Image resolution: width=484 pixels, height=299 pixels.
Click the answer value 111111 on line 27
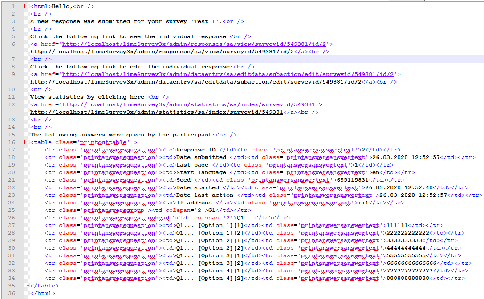pos(397,225)
